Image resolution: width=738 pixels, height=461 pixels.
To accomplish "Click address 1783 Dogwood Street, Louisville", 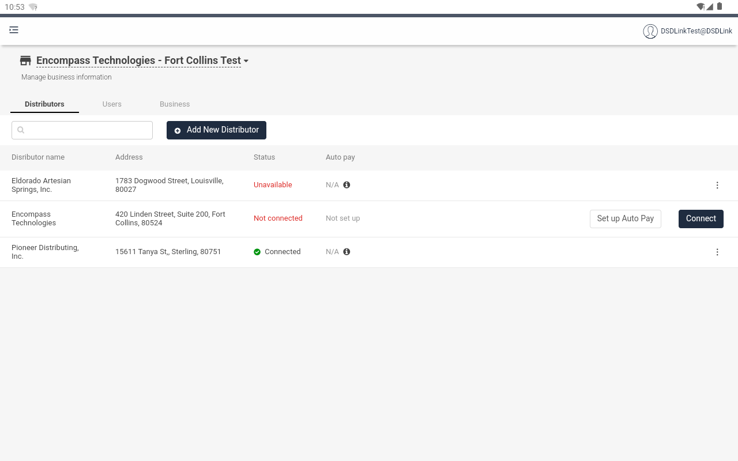I will click(170, 185).
